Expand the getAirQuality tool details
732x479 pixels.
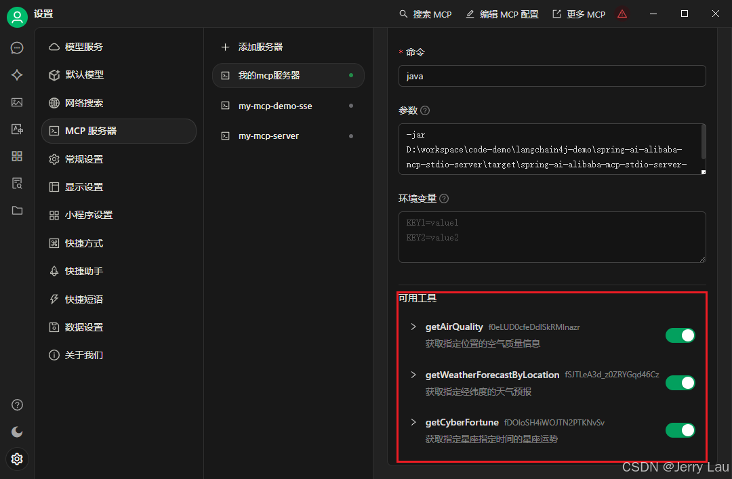click(413, 327)
